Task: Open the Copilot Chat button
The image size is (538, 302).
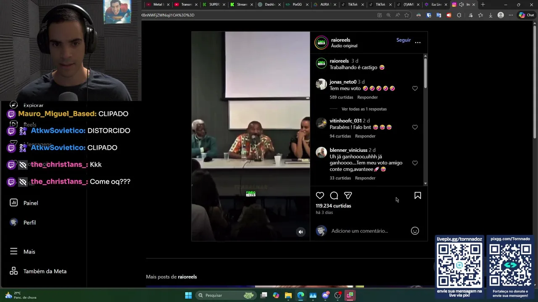Action: [x=526, y=15]
